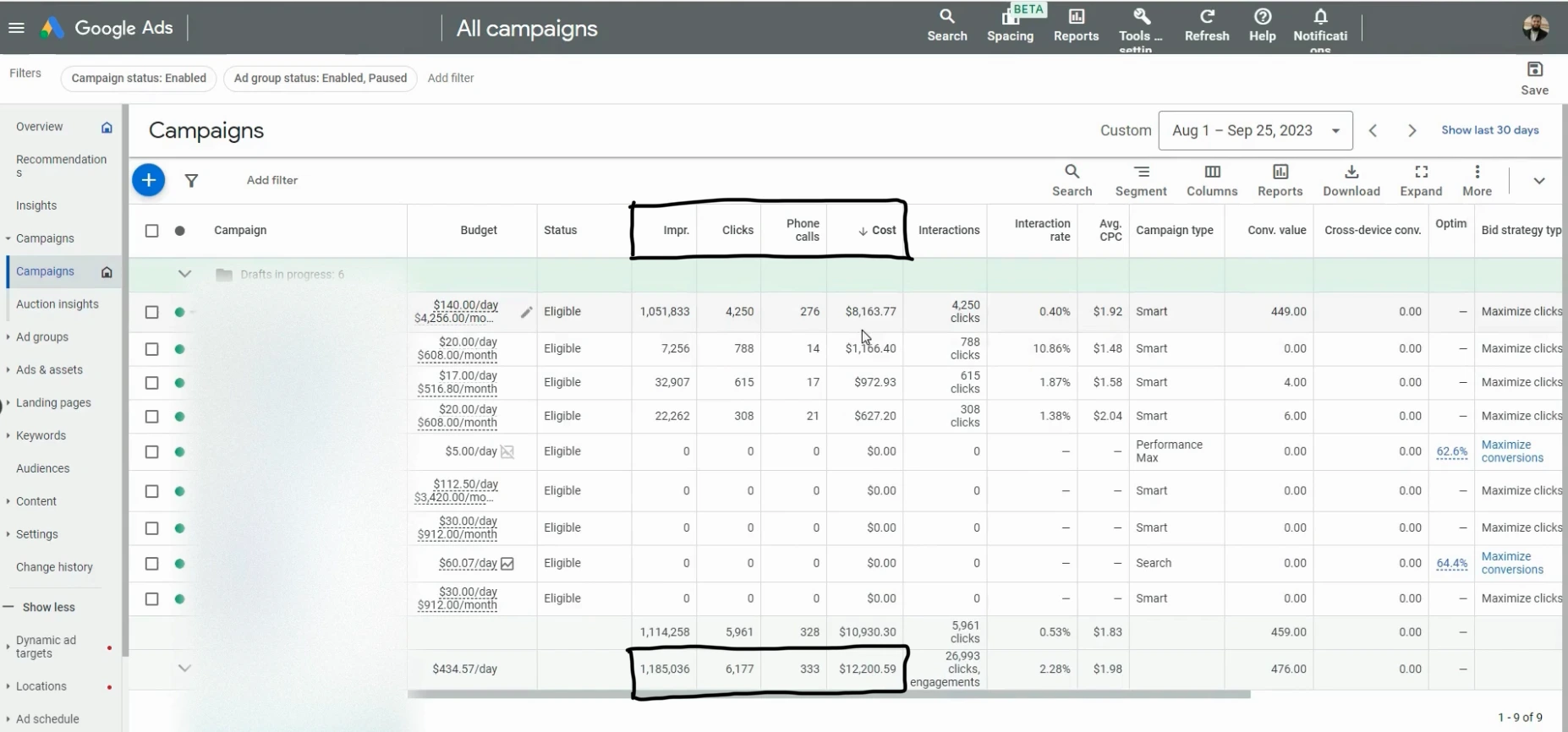This screenshot has width=1568, height=732.
Task: Check the $60.07/day Search campaign row
Action: pyautogui.click(x=151, y=564)
